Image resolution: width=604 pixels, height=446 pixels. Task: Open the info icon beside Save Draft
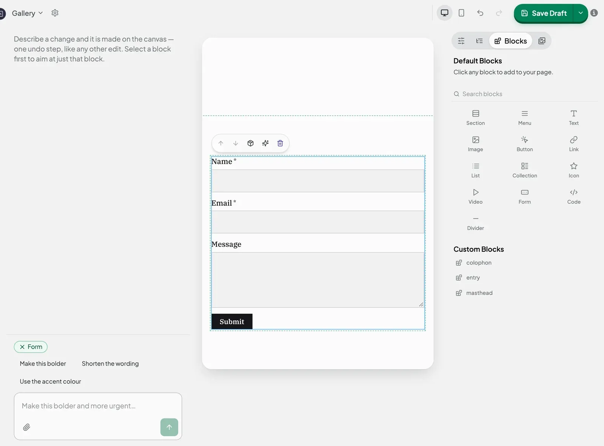pos(594,13)
